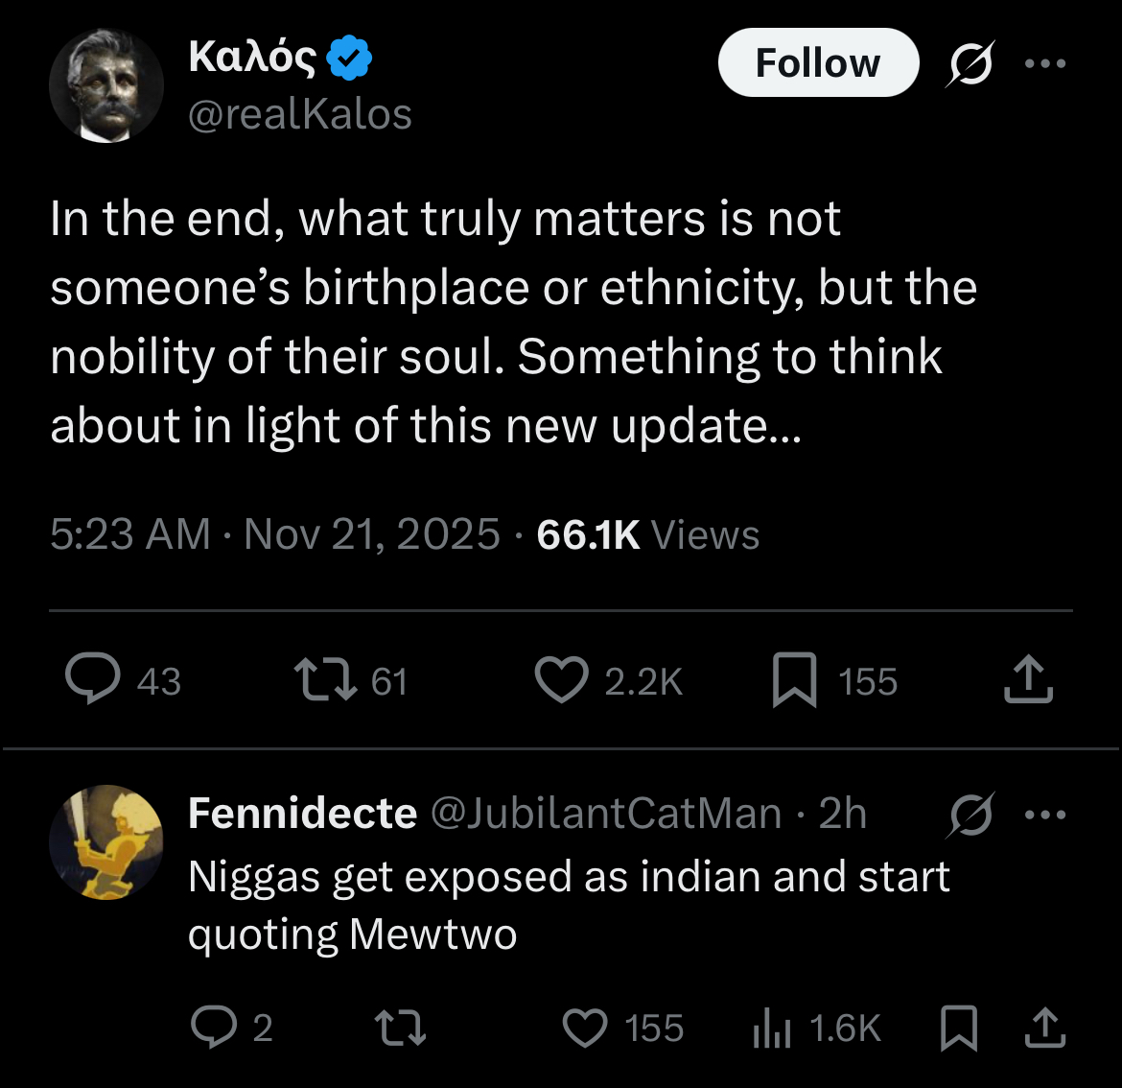Open Grok icon on Fennidecte reply
The image size is (1122, 1088).
click(x=970, y=815)
